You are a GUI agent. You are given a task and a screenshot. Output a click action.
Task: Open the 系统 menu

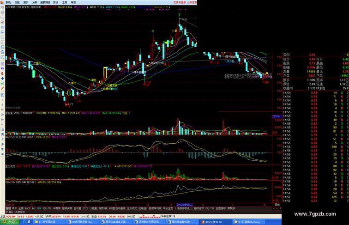tap(8, 2)
